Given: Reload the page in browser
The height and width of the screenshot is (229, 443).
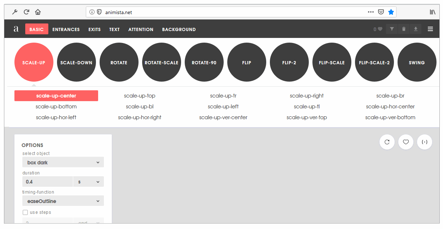Looking at the screenshot, I should [x=26, y=12].
